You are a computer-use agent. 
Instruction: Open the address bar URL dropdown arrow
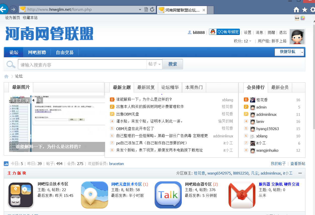(140, 10)
